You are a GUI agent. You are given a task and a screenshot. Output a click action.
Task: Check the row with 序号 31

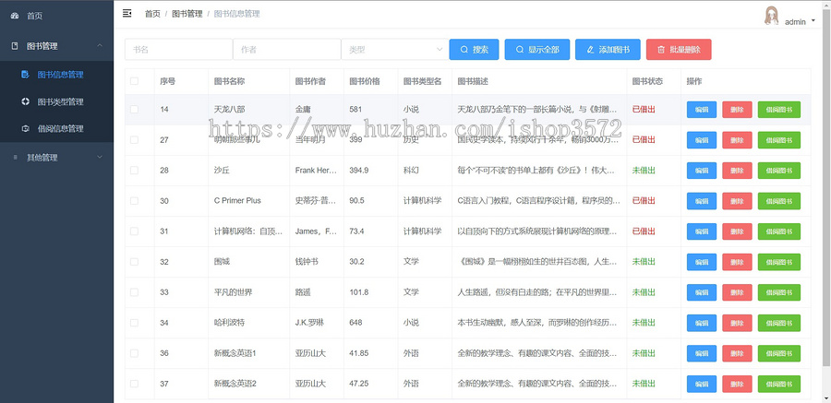click(x=134, y=231)
